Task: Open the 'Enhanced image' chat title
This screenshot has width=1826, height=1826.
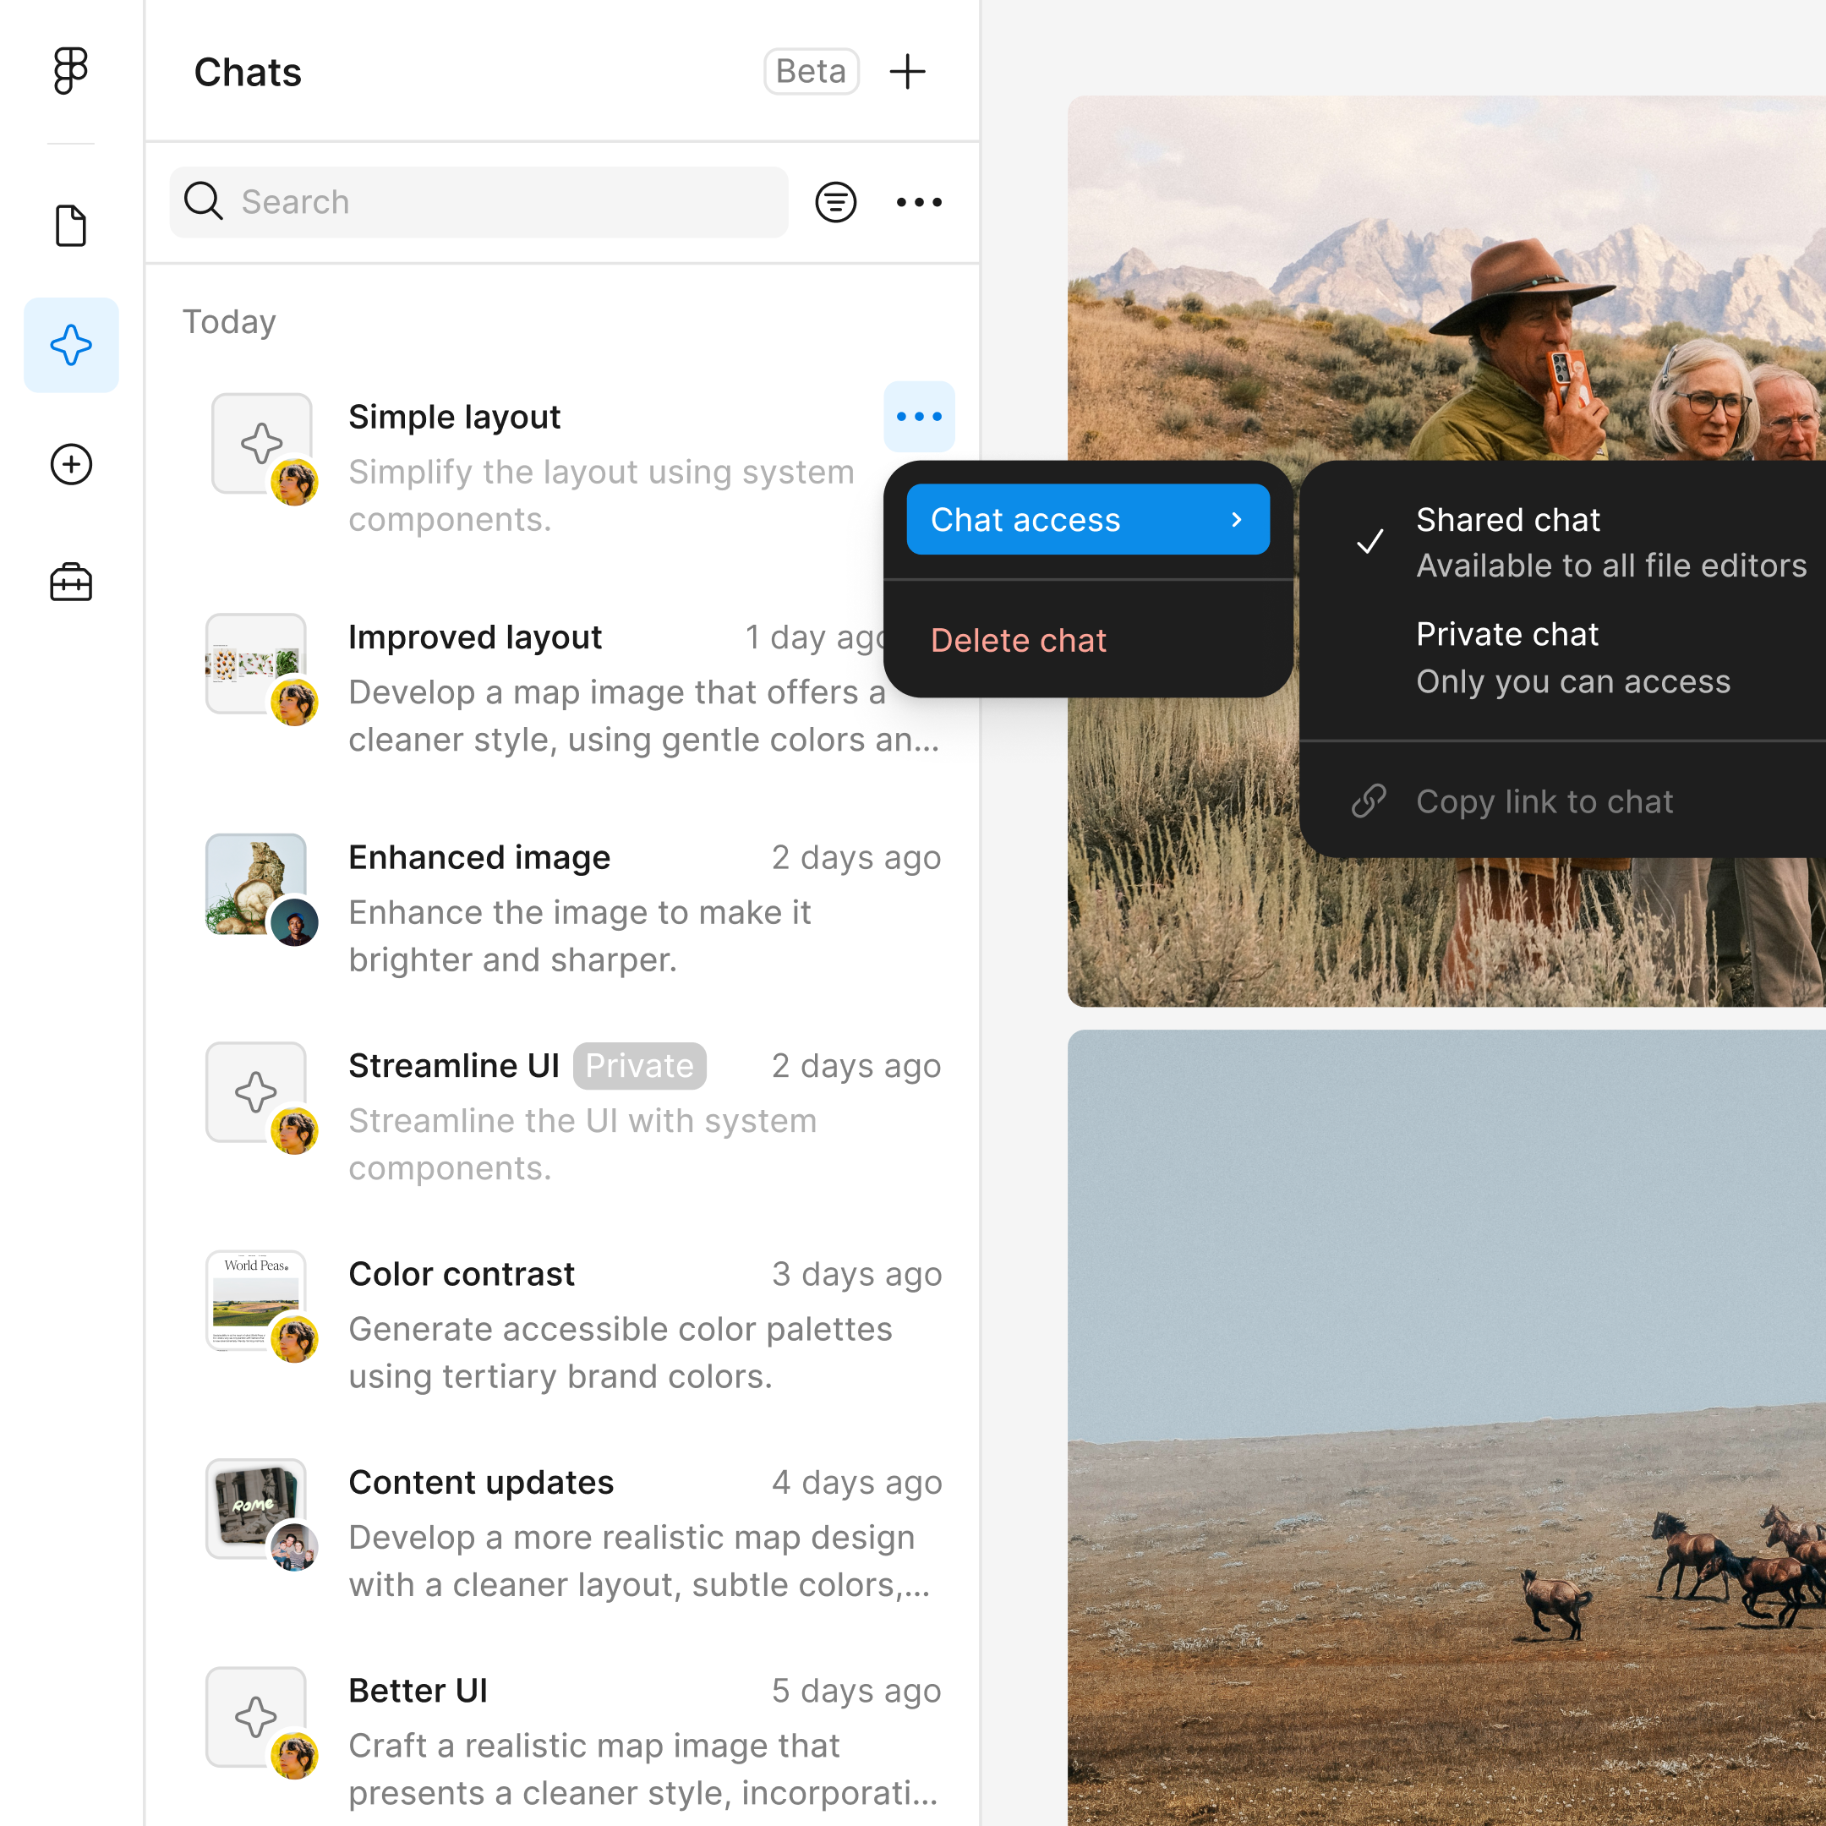Action: [x=479, y=856]
